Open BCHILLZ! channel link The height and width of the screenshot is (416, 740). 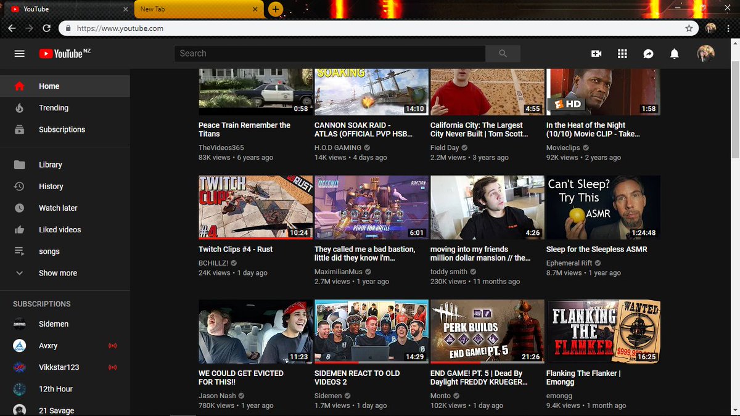pyautogui.click(x=213, y=263)
